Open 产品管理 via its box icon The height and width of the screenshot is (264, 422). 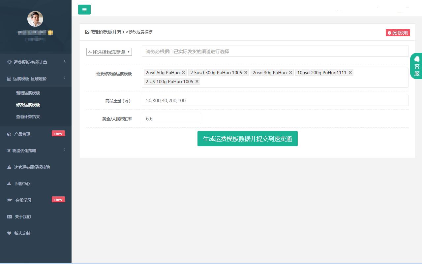9,134
